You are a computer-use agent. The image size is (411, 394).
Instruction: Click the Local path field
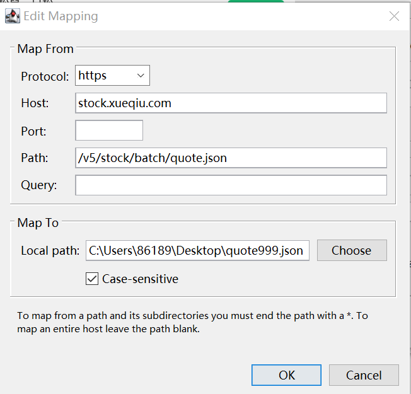pos(197,251)
